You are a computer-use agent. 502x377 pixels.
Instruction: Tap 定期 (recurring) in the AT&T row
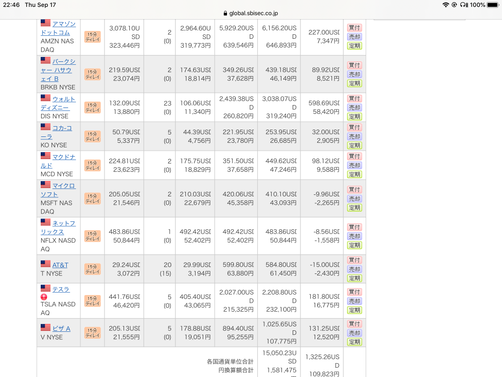354,278
